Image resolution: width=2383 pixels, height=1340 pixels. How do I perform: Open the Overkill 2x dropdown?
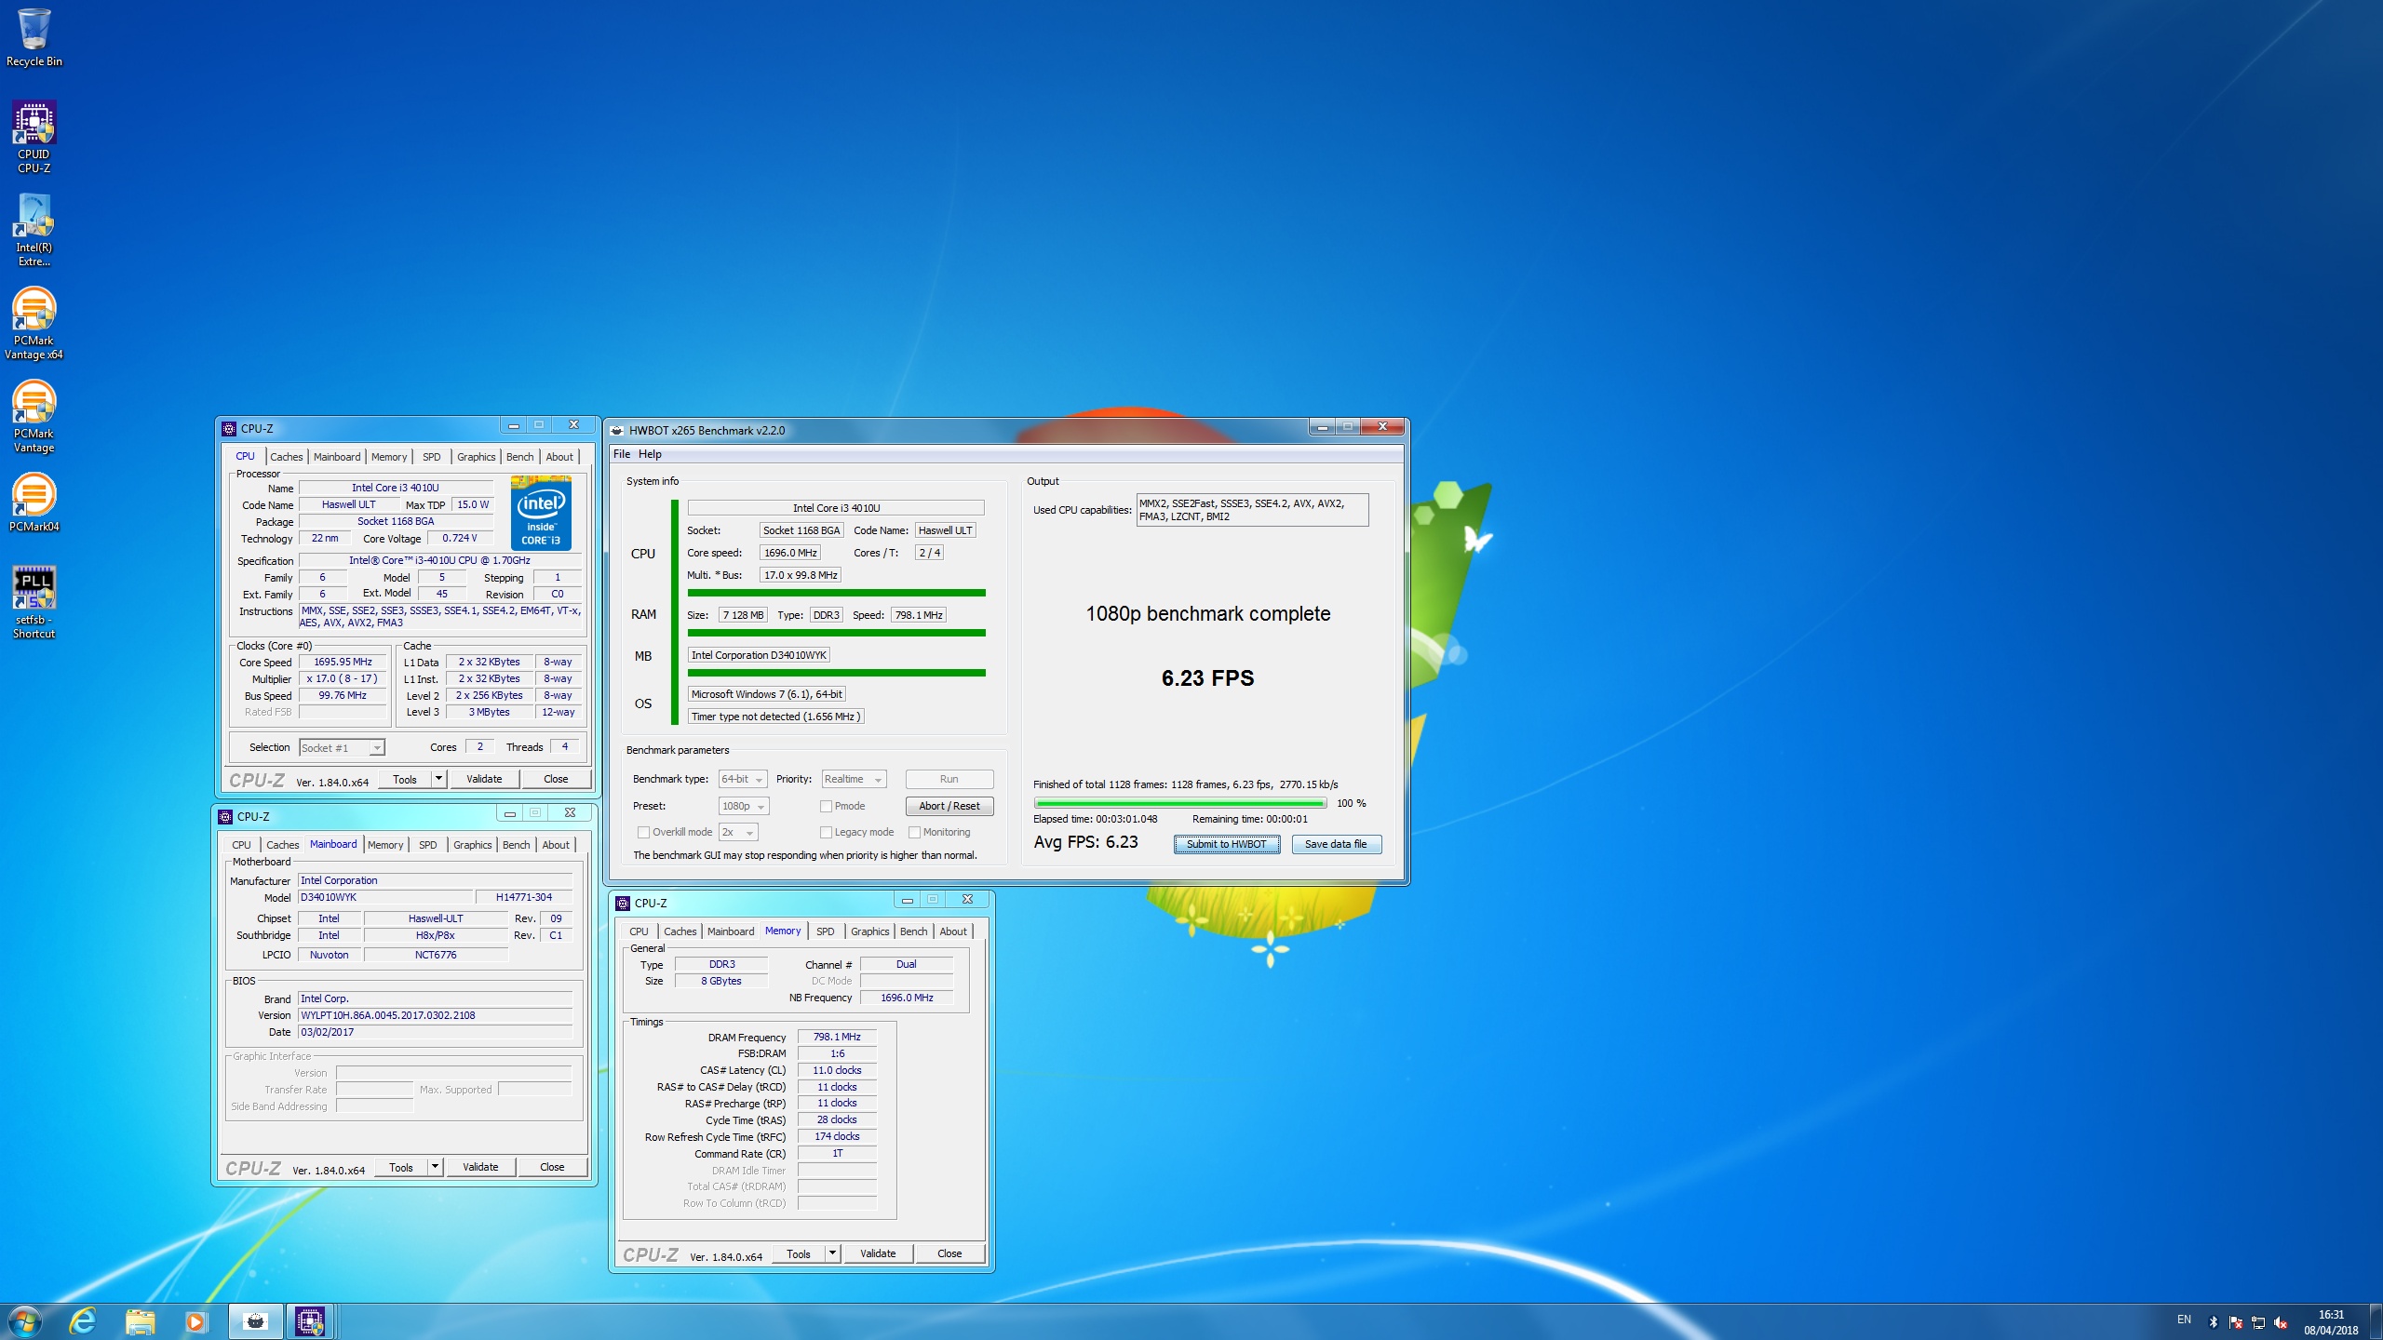(x=738, y=832)
